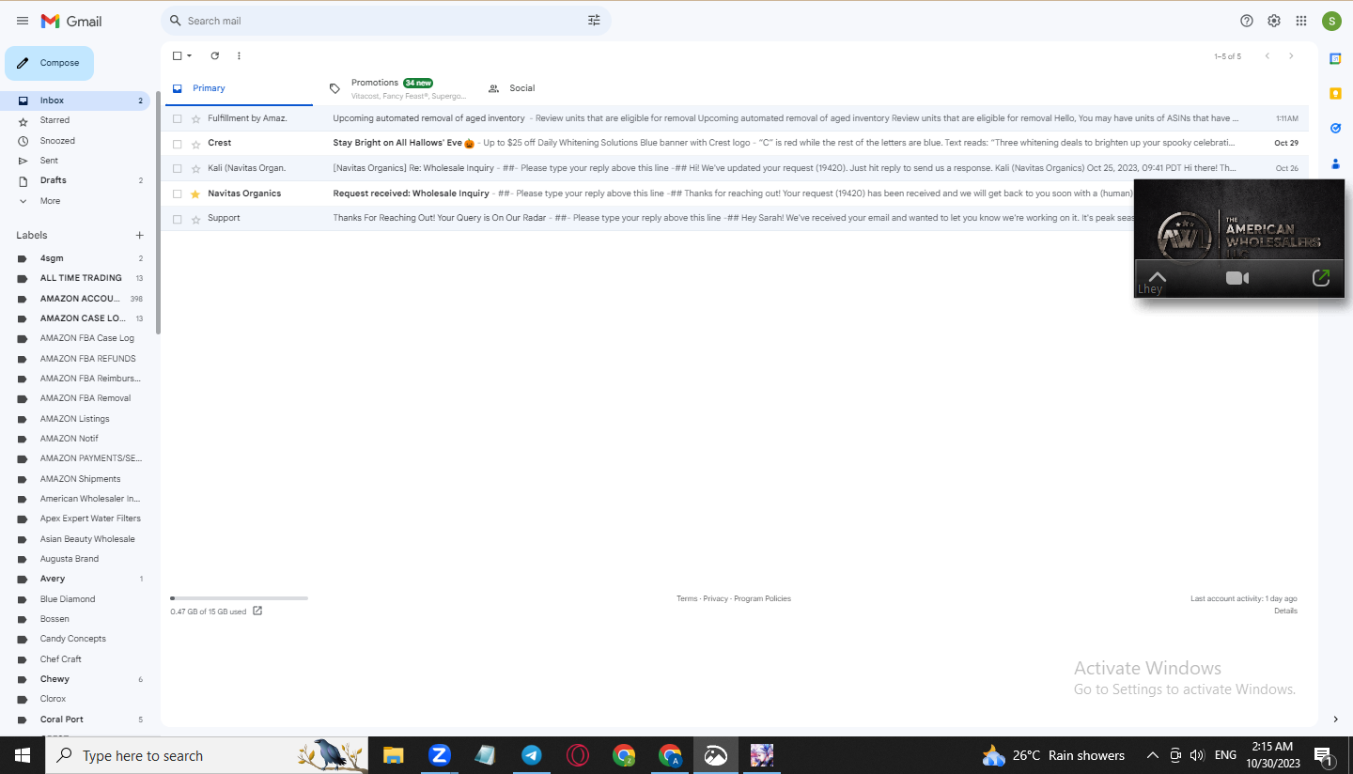Open the Google account avatar menu
This screenshot has height=774, width=1353.
tap(1331, 21)
